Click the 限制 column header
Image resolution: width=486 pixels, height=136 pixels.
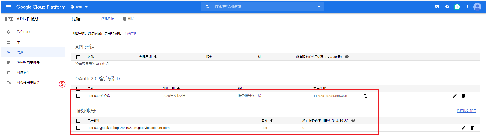pos(209,57)
